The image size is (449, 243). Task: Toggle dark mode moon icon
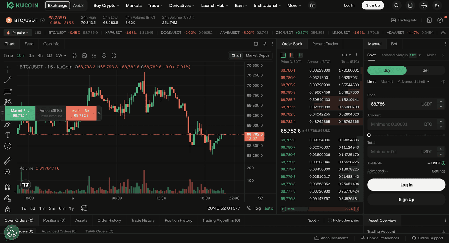point(437,5)
